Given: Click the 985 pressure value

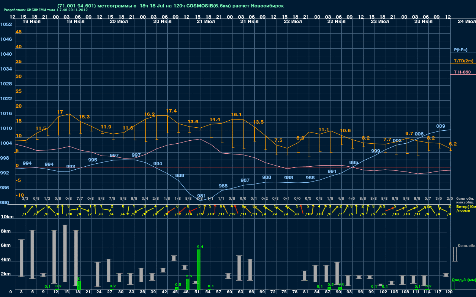Looking at the screenshot, I should click(223, 186).
